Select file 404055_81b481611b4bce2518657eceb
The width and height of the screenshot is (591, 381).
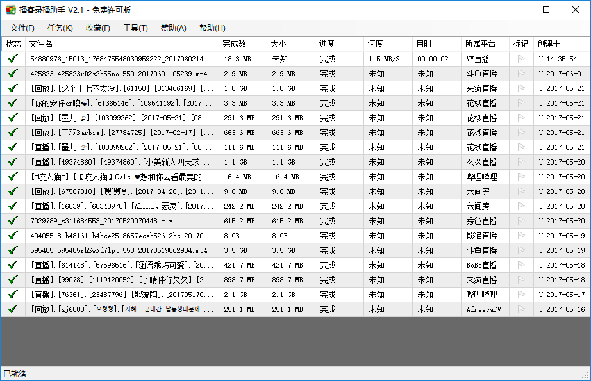121,236
